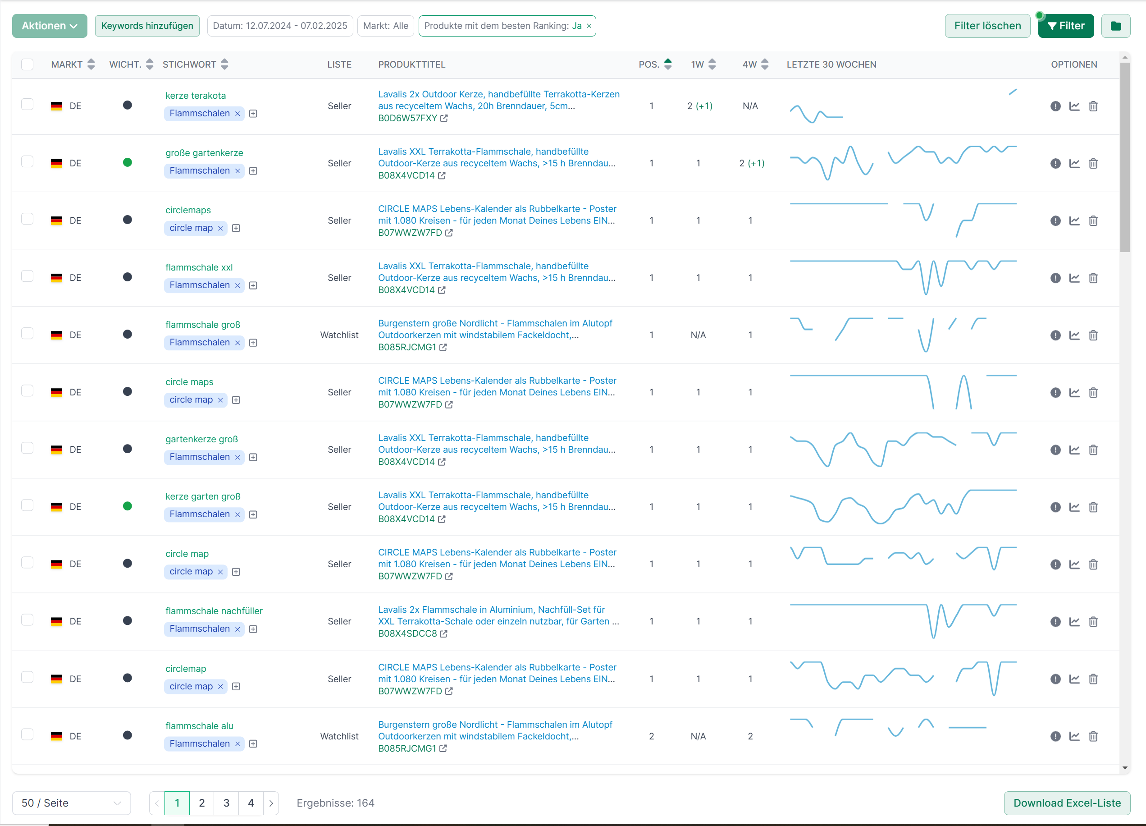Toggle the select-all header checkbox

pyautogui.click(x=27, y=64)
